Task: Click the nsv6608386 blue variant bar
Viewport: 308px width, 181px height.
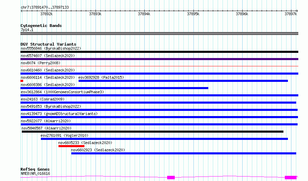Action: pos(114,88)
